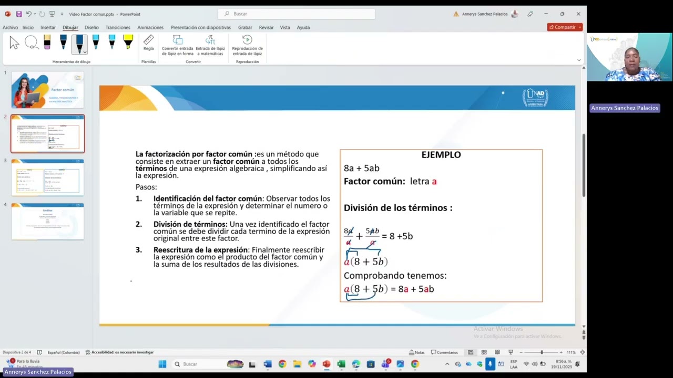Viewport: 673px width, 378px height.
Task: Open Word from the taskbar
Action: click(x=267, y=364)
